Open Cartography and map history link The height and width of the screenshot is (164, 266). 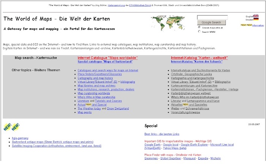click(x=95, y=78)
